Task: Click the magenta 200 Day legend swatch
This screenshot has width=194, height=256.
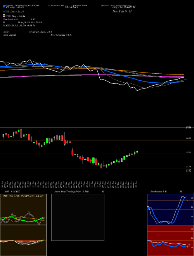Action: click(x=4, y=16)
